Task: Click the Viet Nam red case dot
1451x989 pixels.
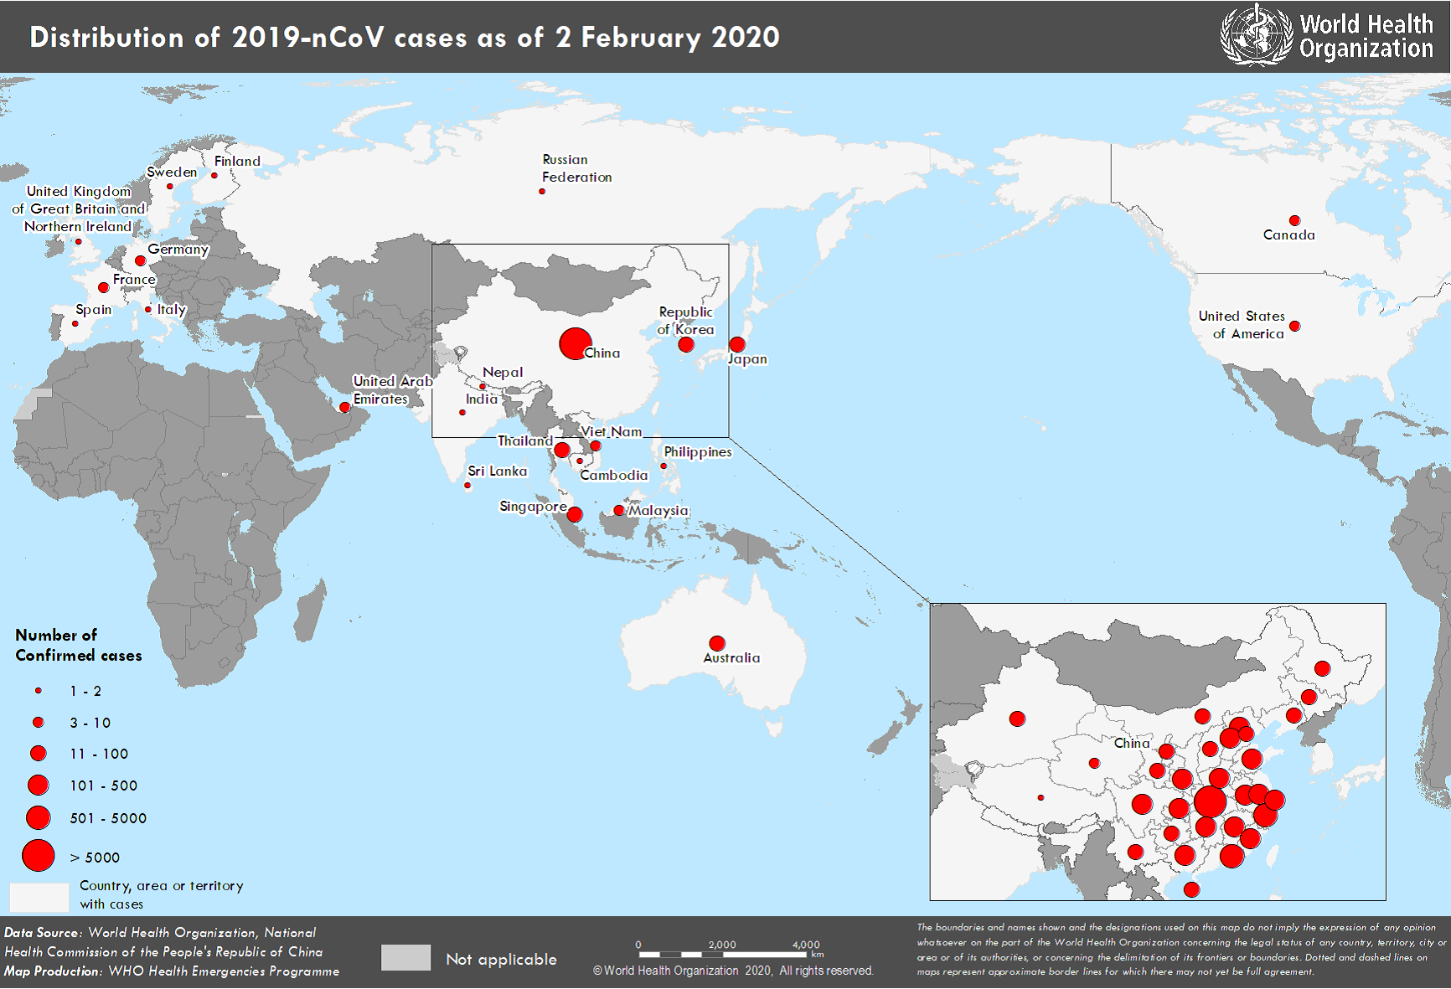Action: pyautogui.click(x=596, y=446)
